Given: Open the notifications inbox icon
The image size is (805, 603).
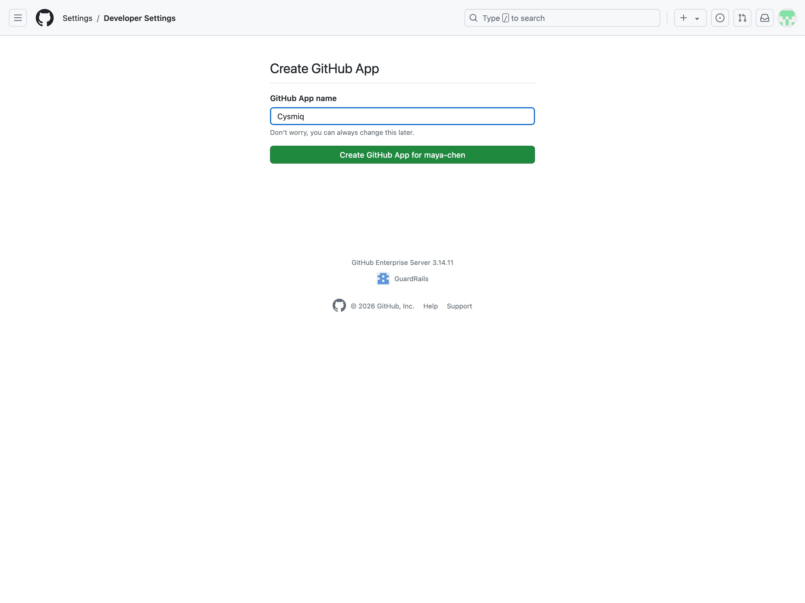Looking at the screenshot, I should tap(764, 18).
